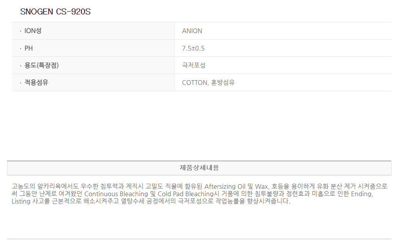Click the 적용섬유 row label

coord(36,83)
